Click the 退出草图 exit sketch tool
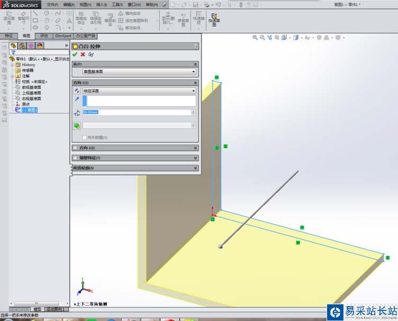 click(9, 19)
